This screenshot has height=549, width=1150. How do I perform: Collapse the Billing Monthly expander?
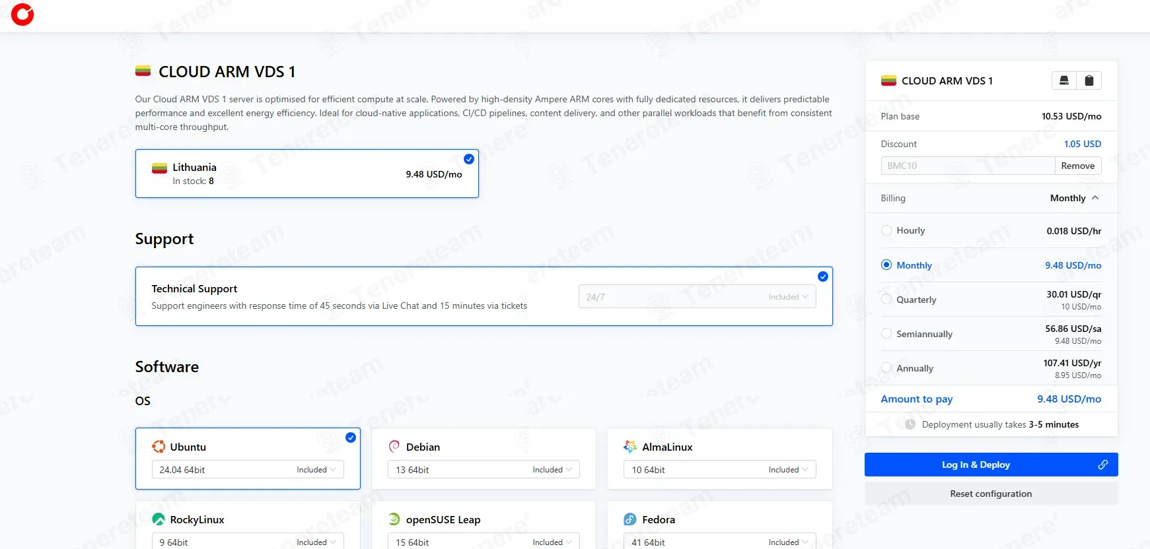[1075, 198]
